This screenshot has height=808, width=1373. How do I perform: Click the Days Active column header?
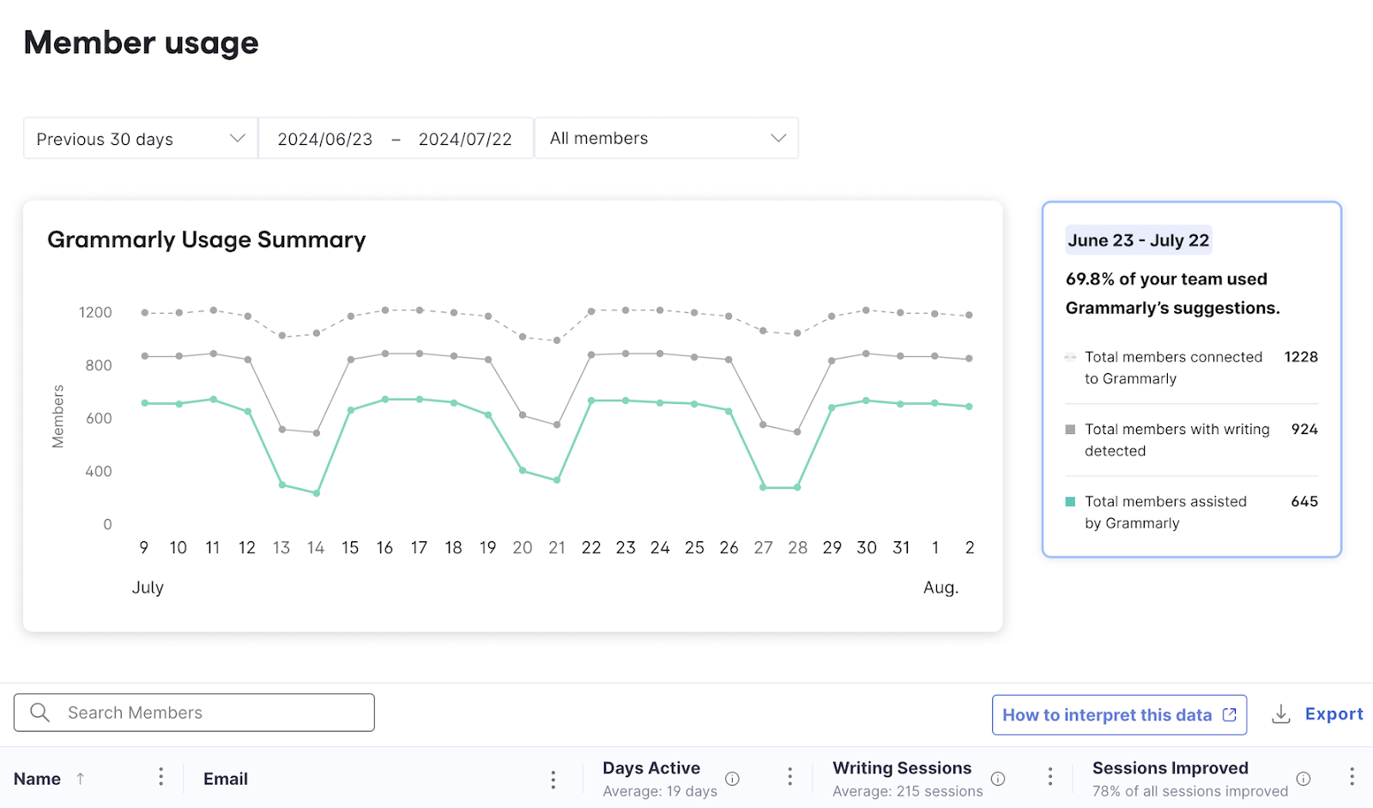point(651,769)
